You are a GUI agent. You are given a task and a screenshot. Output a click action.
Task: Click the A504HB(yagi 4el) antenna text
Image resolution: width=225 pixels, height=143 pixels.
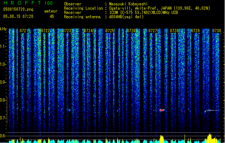point(126,17)
